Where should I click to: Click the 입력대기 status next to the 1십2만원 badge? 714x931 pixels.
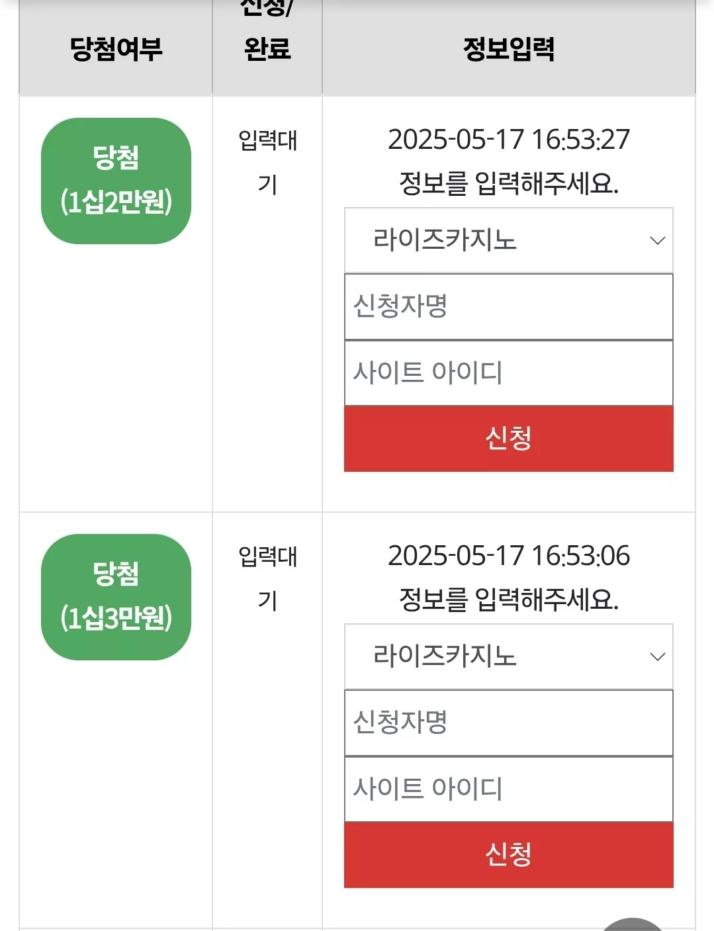click(267, 162)
